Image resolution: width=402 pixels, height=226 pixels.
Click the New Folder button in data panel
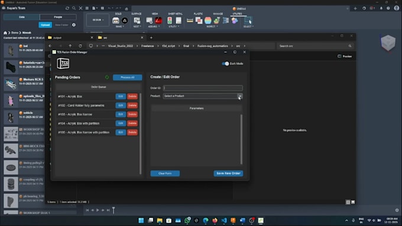pyautogui.click(x=61, y=25)
